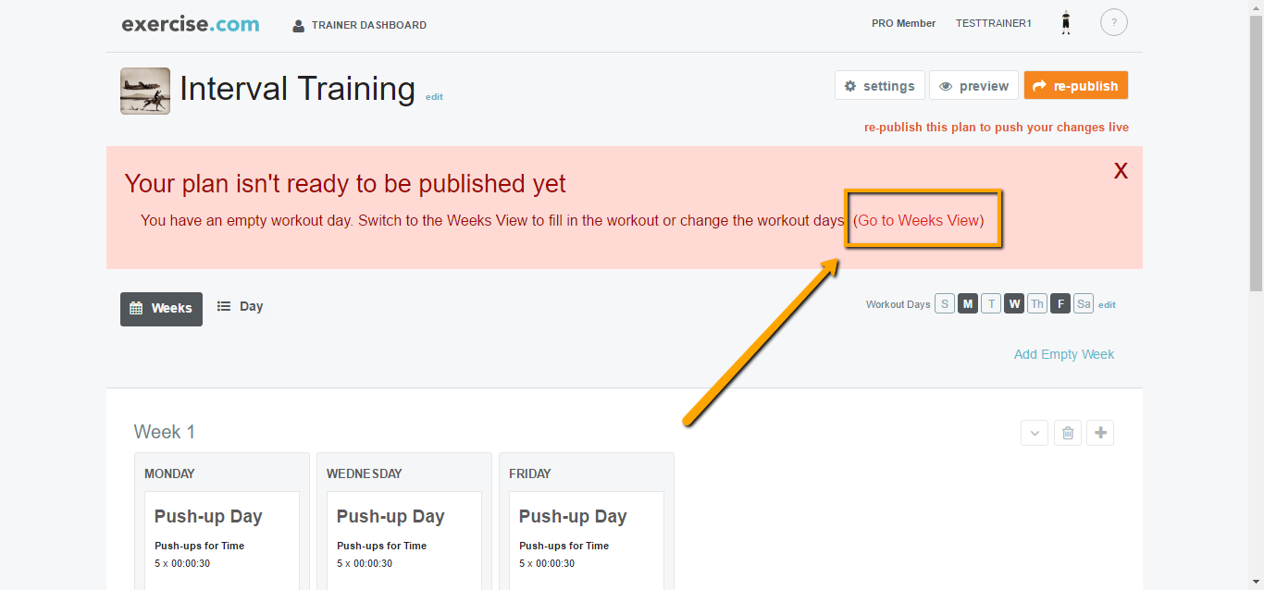Click Add Empty Week link
Screen dimensions: 1264x590
pyautogui.click(x=1064, y=354)
